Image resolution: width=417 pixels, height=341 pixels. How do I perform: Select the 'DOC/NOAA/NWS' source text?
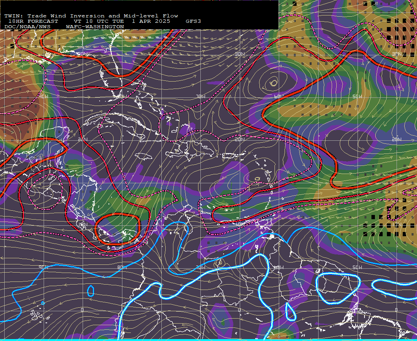point(27,27)
